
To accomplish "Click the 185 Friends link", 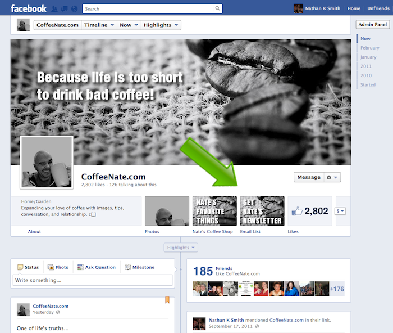I will [x=224, y=268].
